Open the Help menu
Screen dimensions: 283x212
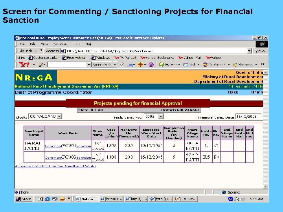click(x=88, y=44)
